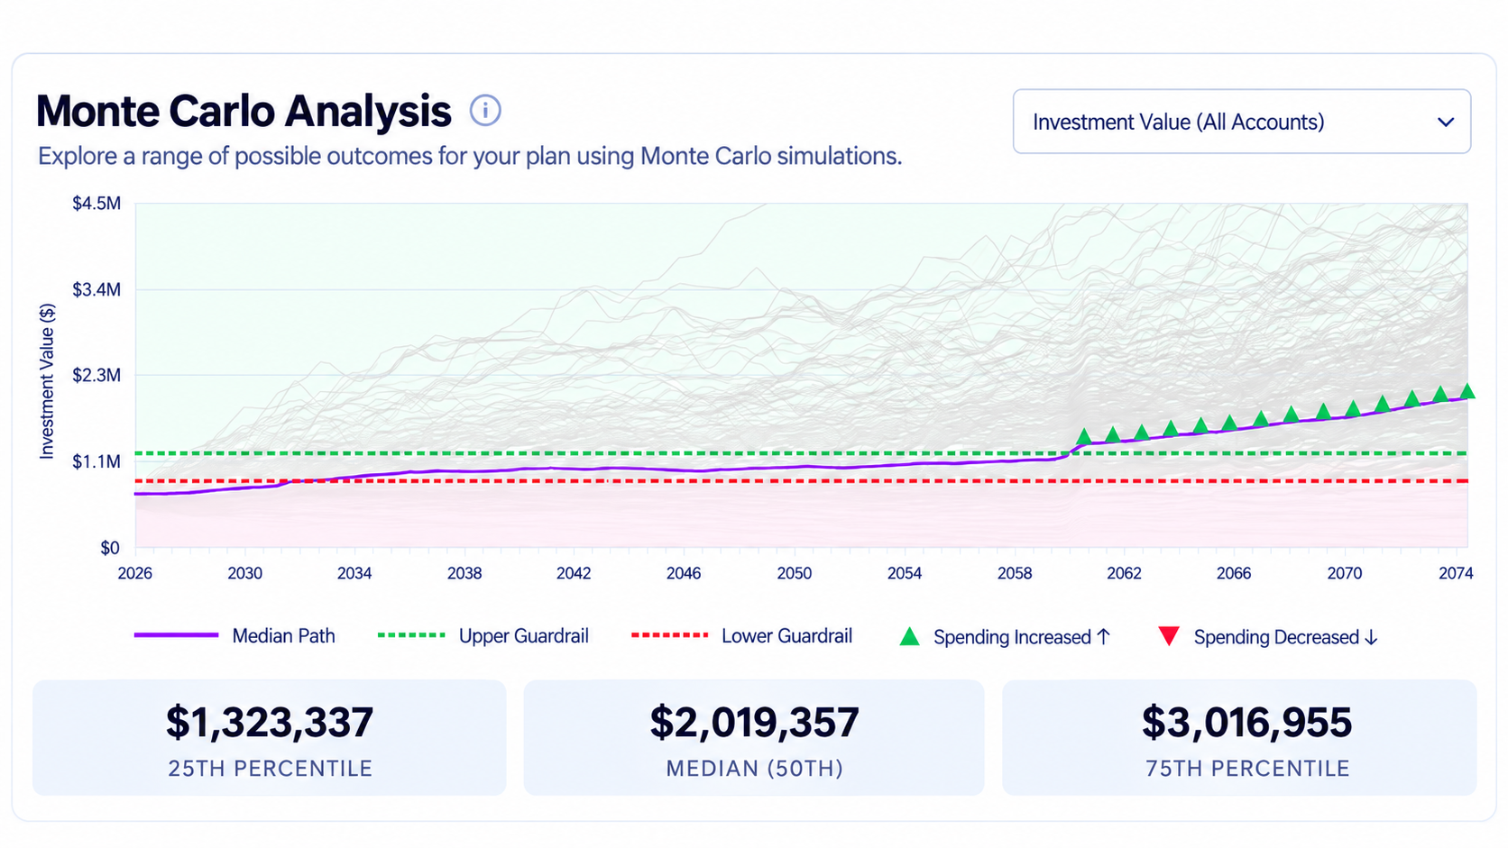The image size is (1508, 848).
Task: Click the last spending-increased marker at 2074
Action: tap(1467, 391)
